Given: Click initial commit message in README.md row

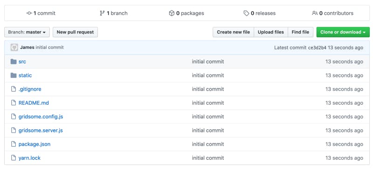Looking at the screenshot, I should coord(208,103).
